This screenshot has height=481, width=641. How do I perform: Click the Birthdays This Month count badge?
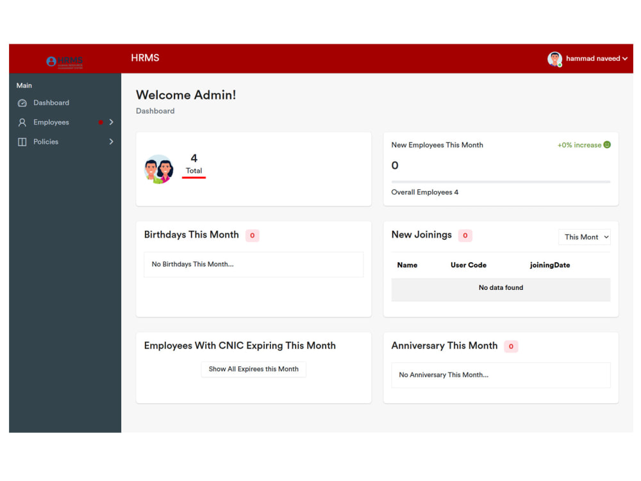pyautogui.click(x=252, y=235)
